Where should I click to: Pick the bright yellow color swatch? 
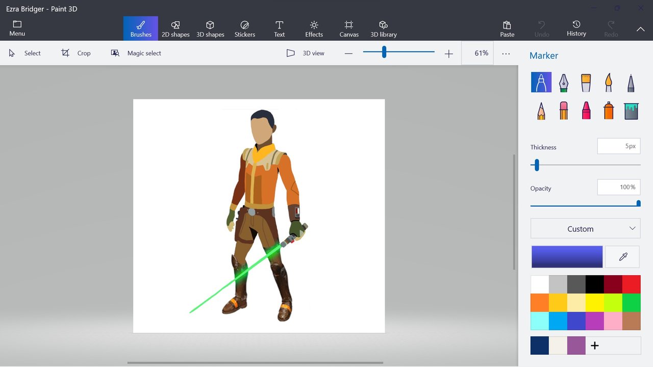[x=595, y=303]
